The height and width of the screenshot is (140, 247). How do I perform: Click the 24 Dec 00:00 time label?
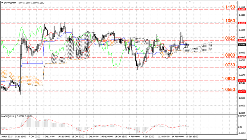click(106, 136)
